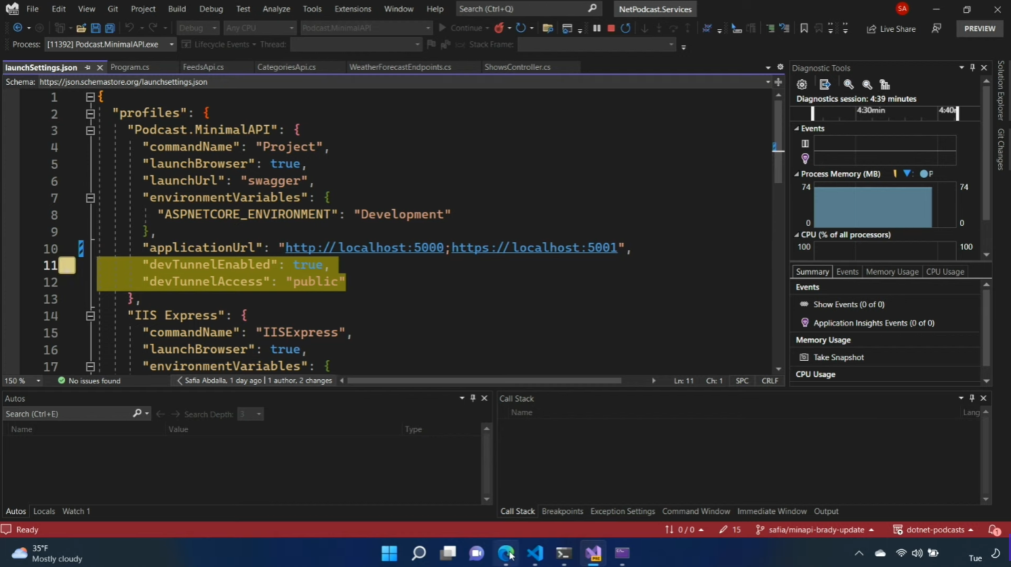Click the Take Snapshot memory icon
This screenshot has height=567, width=1011.
804,357
